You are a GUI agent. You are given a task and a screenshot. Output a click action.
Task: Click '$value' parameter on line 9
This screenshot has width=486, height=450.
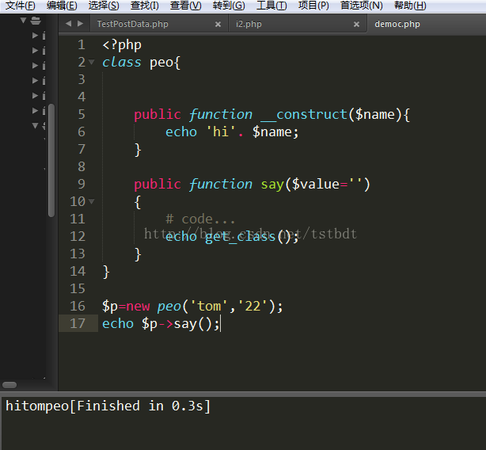(316, 185)
